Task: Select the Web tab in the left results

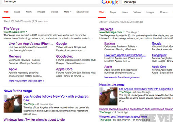Action: tap(6, 12)
